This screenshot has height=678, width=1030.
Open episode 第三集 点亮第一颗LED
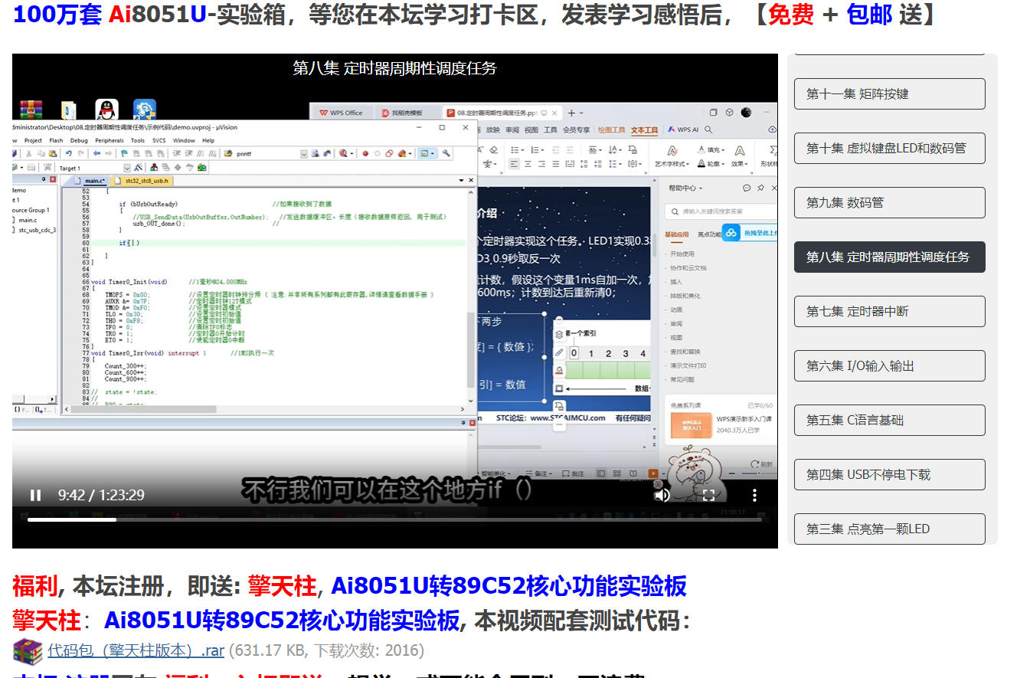889,529
